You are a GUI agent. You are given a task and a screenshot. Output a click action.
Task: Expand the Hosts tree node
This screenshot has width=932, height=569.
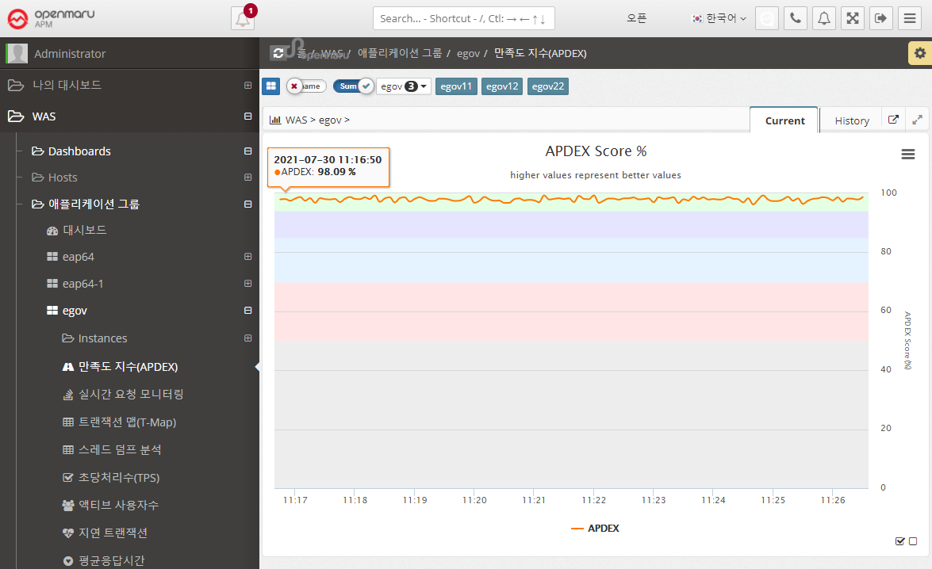[247, 178]
